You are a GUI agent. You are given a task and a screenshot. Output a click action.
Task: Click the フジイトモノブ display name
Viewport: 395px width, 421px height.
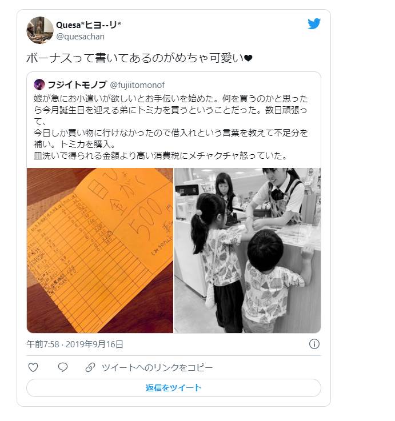77,85
